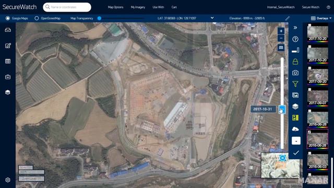Screen dimensions: 334x188
Task: Open the Use With menu
Action: pos(158,7)
